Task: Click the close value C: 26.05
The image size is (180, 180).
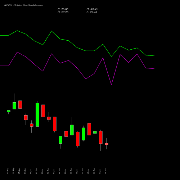Action: coord(63,9)
